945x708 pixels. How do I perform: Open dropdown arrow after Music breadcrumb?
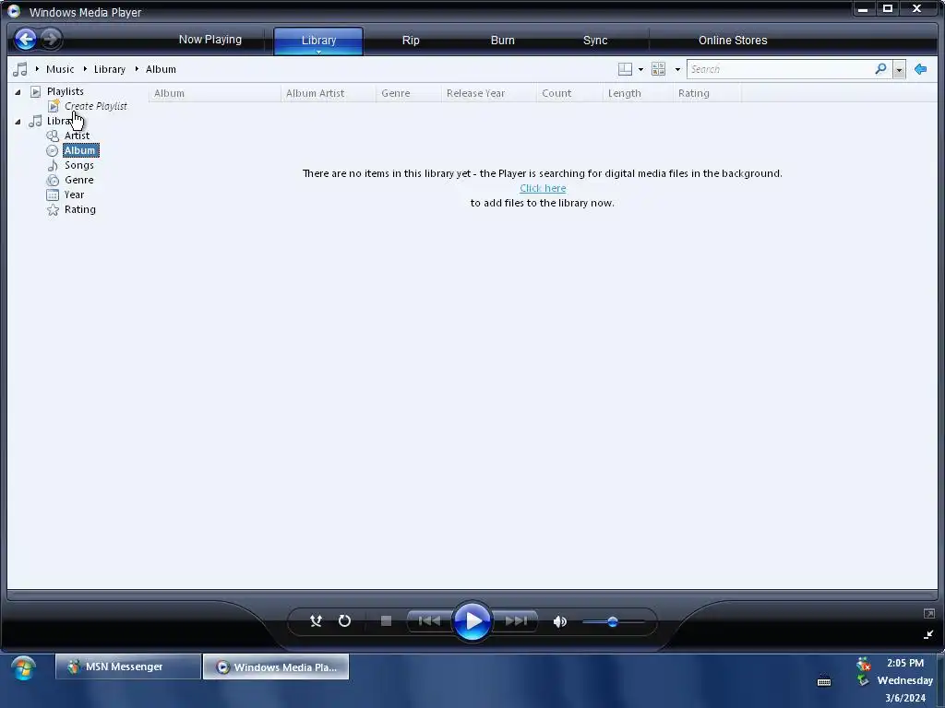(85, 69)
